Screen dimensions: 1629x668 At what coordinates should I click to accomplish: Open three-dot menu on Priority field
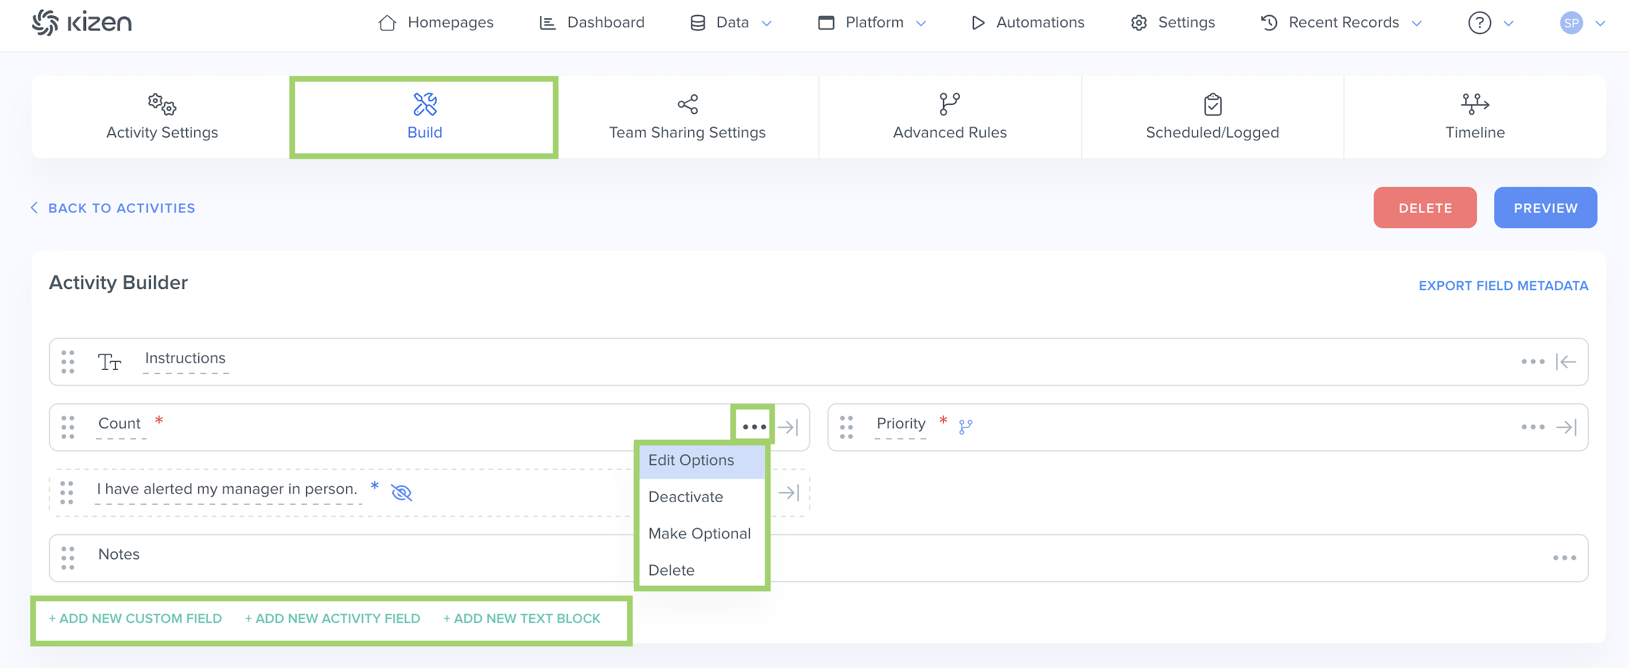tap(1533, 427)
